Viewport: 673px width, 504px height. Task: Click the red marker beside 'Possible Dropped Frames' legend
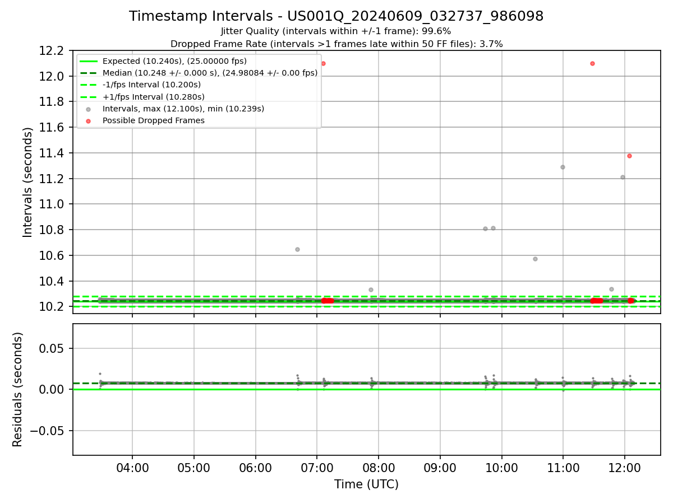pyautogui.click(x=88, y=120)
